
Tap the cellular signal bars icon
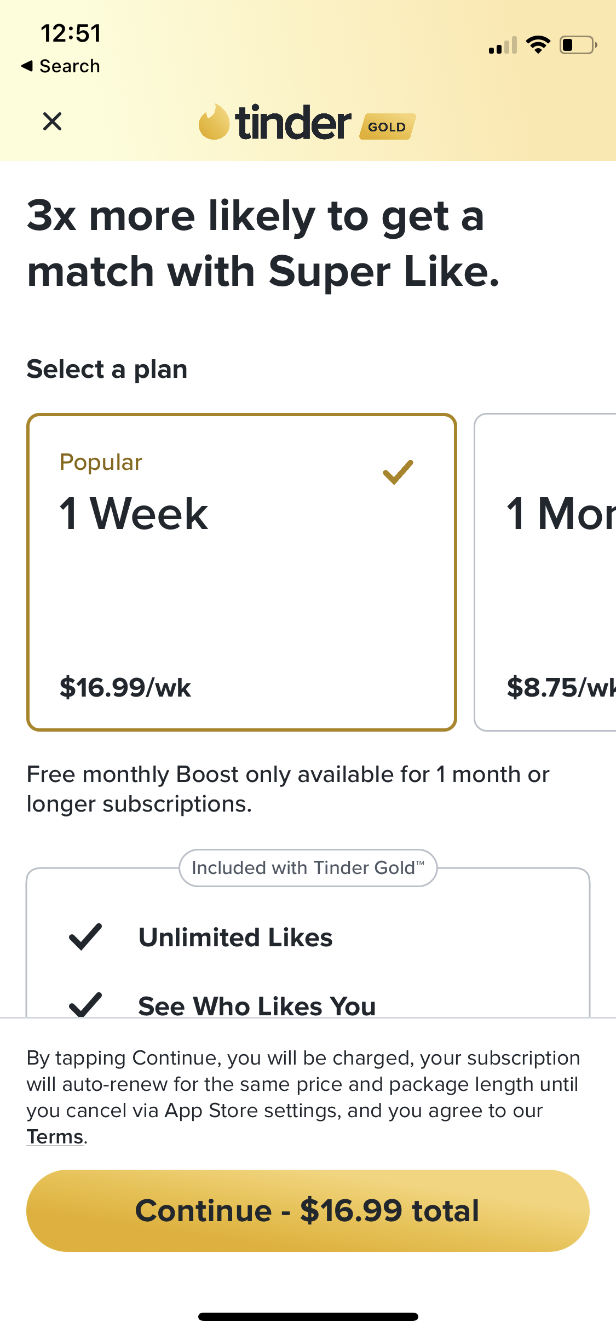point(503,46)
